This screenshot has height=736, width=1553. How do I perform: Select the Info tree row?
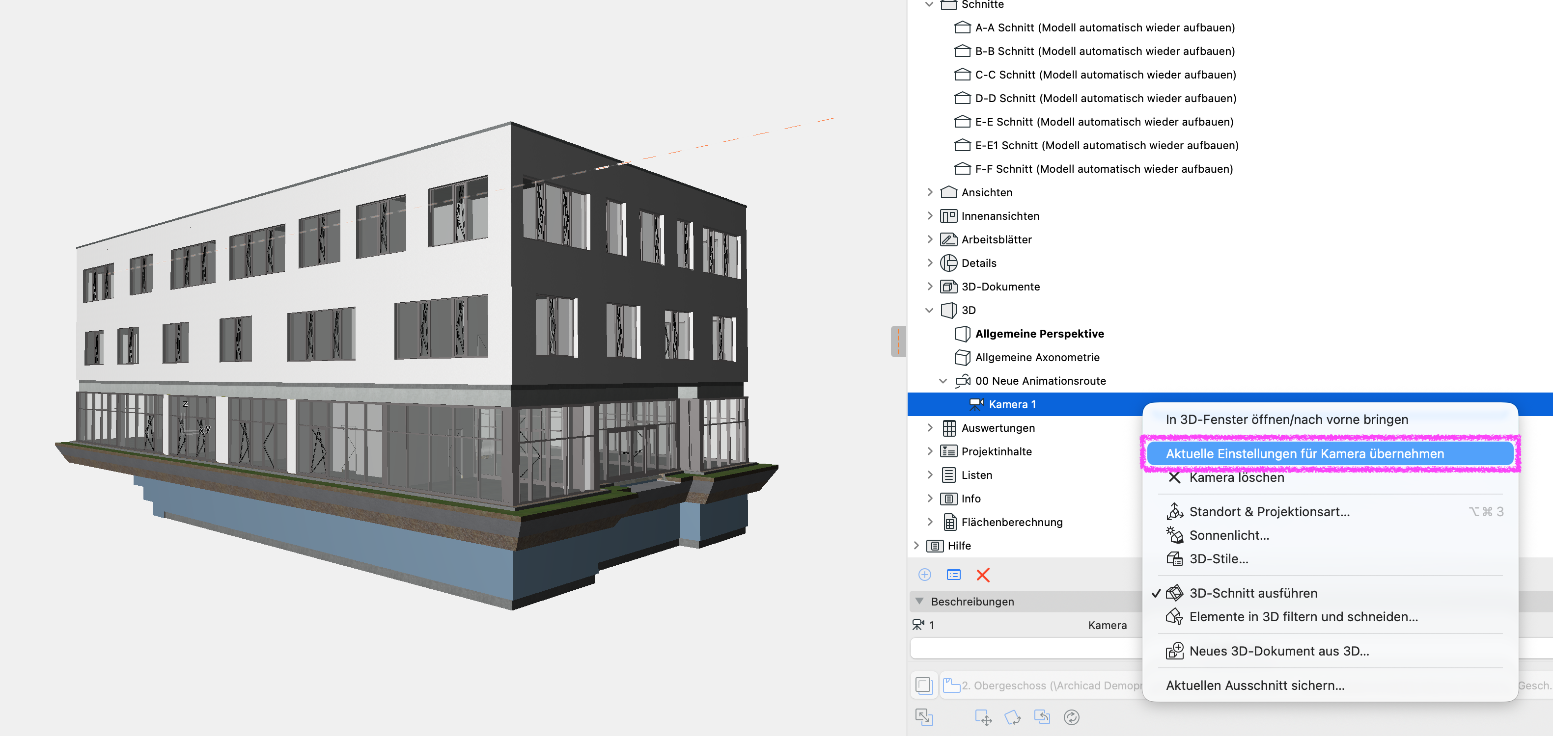tap(971, 498)
